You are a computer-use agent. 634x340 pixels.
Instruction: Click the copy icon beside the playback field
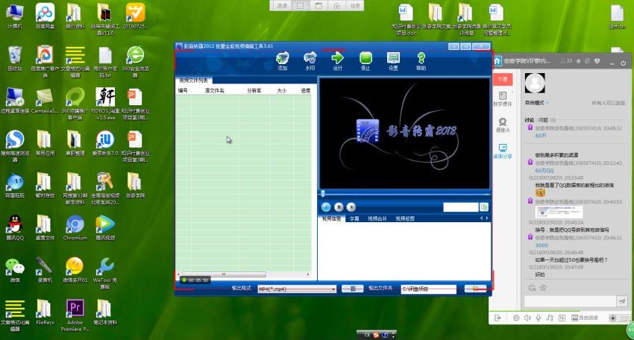click(483, 207)
